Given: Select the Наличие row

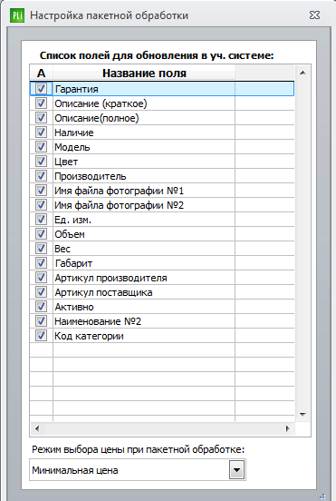Looking at the screenshot, I should pyautogui.click(x=162, y=133).
